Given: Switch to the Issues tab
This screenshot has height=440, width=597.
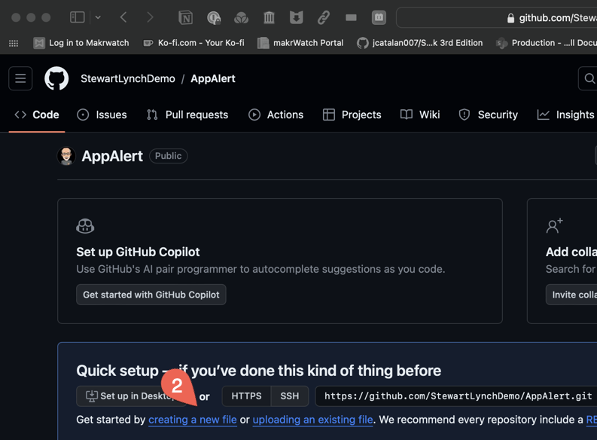Looking at the screenshot, I should 102,115.
